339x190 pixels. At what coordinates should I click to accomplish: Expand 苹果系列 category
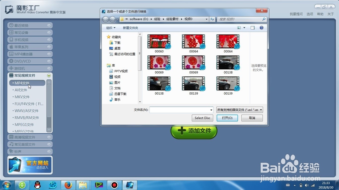click(30, 47)
